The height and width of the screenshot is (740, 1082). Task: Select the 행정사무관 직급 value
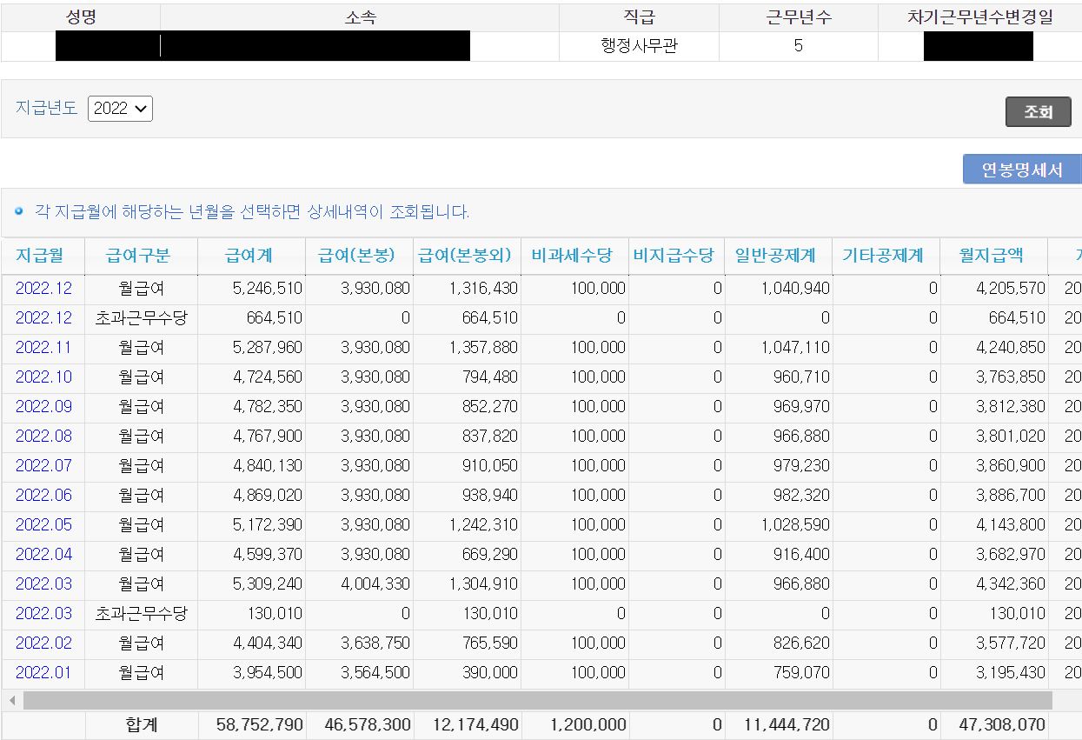pyautogui.click(x=639, y=46)
